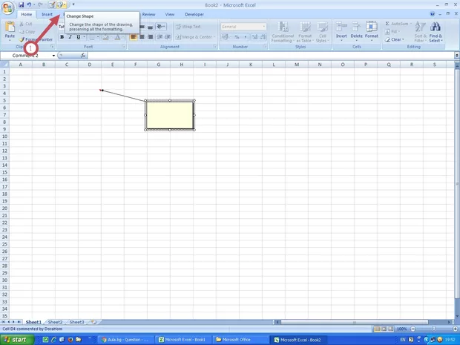Switch to the Developer tab
The width and height of the screenshot is (460, 345).
click(194, 14)
